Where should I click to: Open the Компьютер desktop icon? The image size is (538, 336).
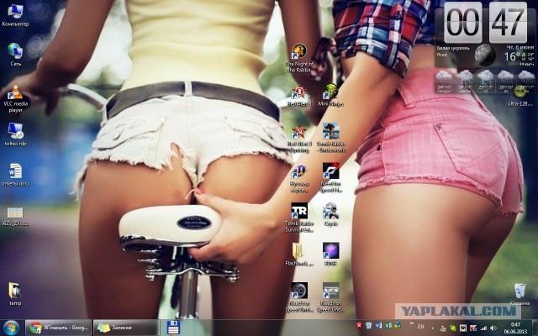coord(15,12)
